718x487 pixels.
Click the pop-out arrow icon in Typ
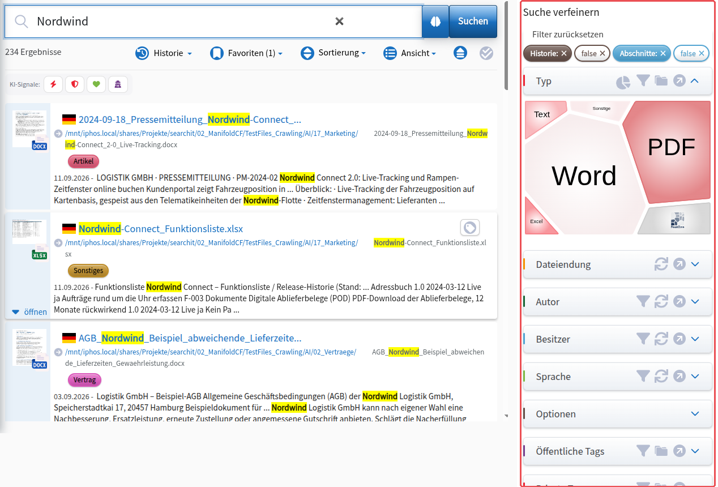679,81
